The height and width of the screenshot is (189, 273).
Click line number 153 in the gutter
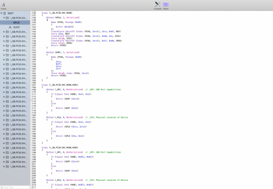[x=35, y=52]
